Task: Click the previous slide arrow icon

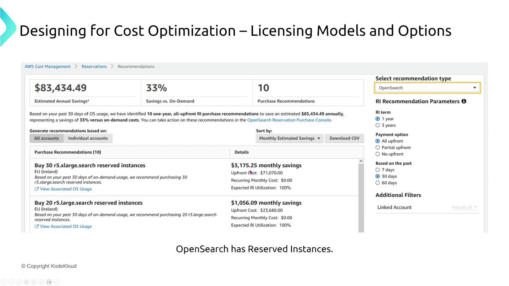Action: [x=4, y=282]
